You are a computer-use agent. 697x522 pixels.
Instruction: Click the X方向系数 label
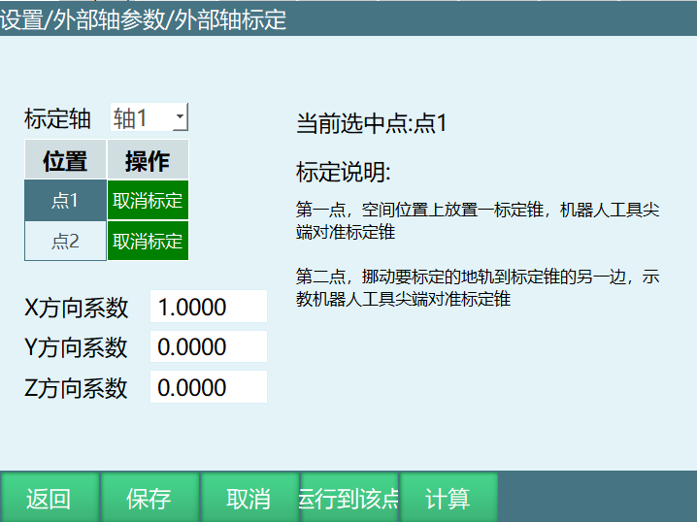(x=77, y=309)
